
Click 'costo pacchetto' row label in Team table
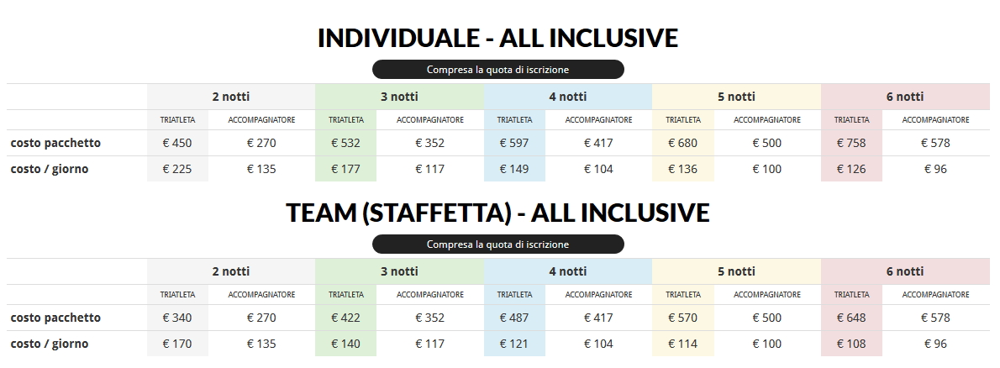[55, 318]
